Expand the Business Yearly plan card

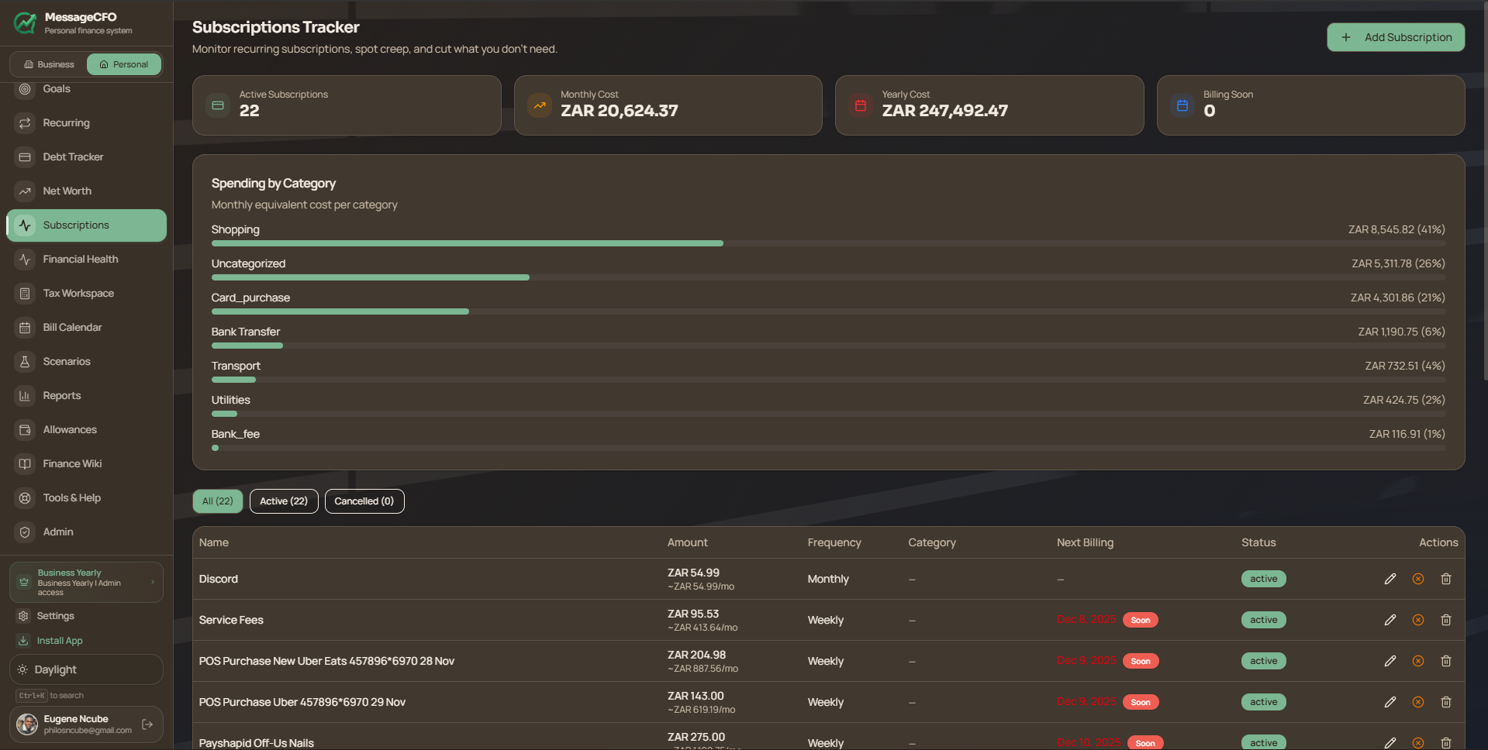click(x=86, y=583)
